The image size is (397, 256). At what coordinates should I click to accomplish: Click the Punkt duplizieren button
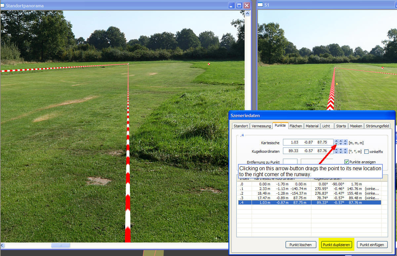pyautogui.click(x=336, y=245)
